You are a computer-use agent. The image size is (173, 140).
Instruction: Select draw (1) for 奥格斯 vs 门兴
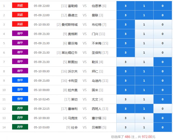pos(144,34)
